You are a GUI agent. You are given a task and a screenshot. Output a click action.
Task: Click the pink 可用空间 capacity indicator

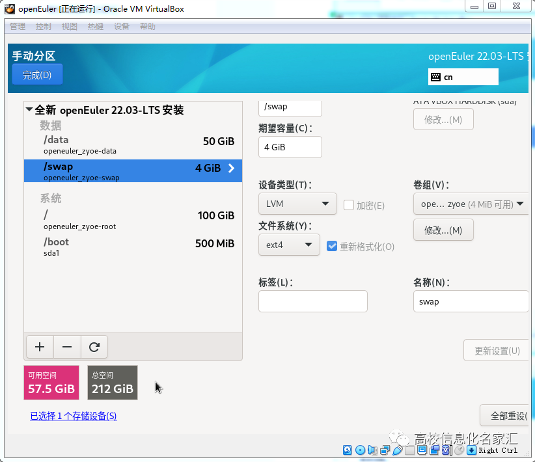tap(51, 383)
